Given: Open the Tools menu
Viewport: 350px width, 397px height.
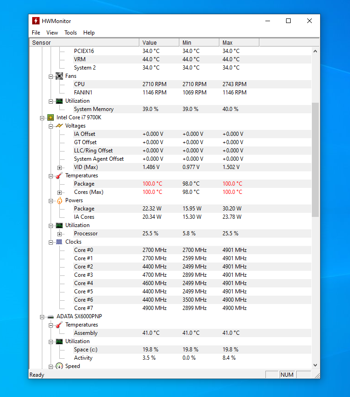Looking at the screenshot, I should 70,33.
